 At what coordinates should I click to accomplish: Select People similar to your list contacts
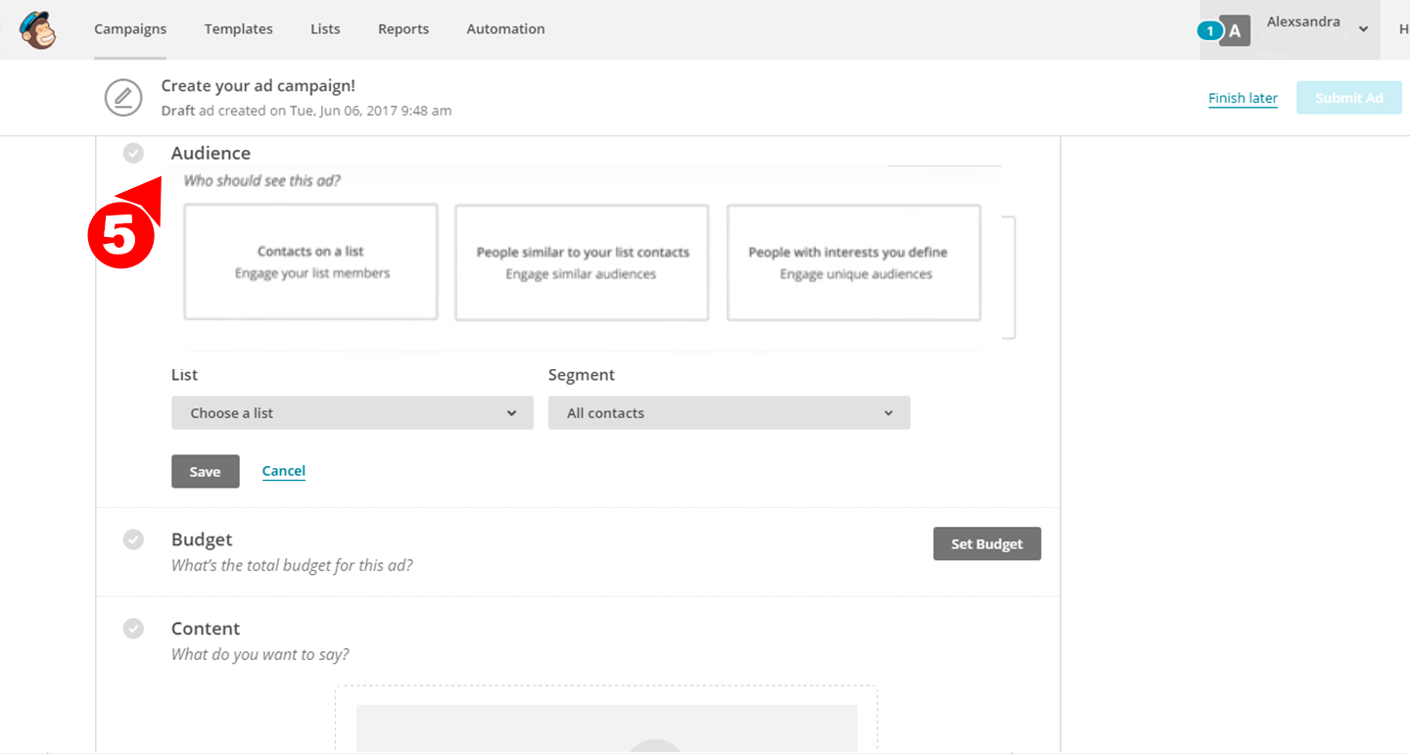click(x=582, y=262)
